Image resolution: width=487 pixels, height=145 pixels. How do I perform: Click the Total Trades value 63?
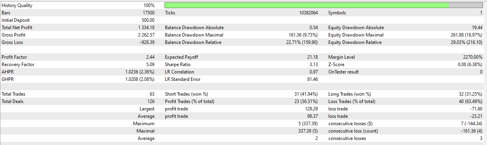[152, 94]
